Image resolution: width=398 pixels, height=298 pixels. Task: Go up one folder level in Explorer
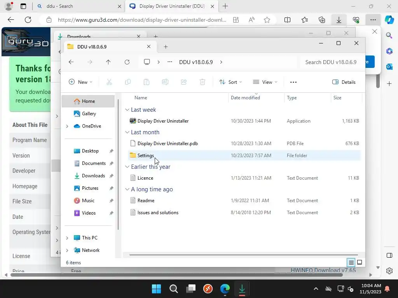coord(108,62)
